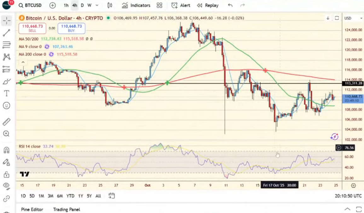Select the Text annotation tool
Image resolution: width=364 pixels, height=213 pixels.
coord(7,93)
